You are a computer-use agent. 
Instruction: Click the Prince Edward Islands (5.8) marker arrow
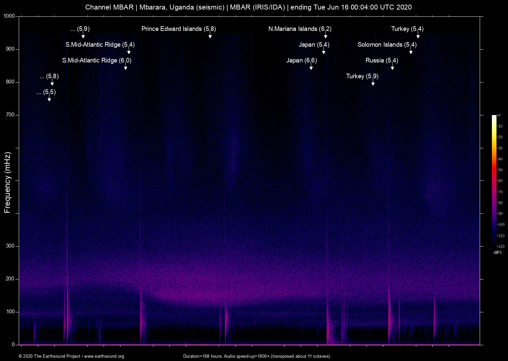pyautogui.click(x=210, y=36)
